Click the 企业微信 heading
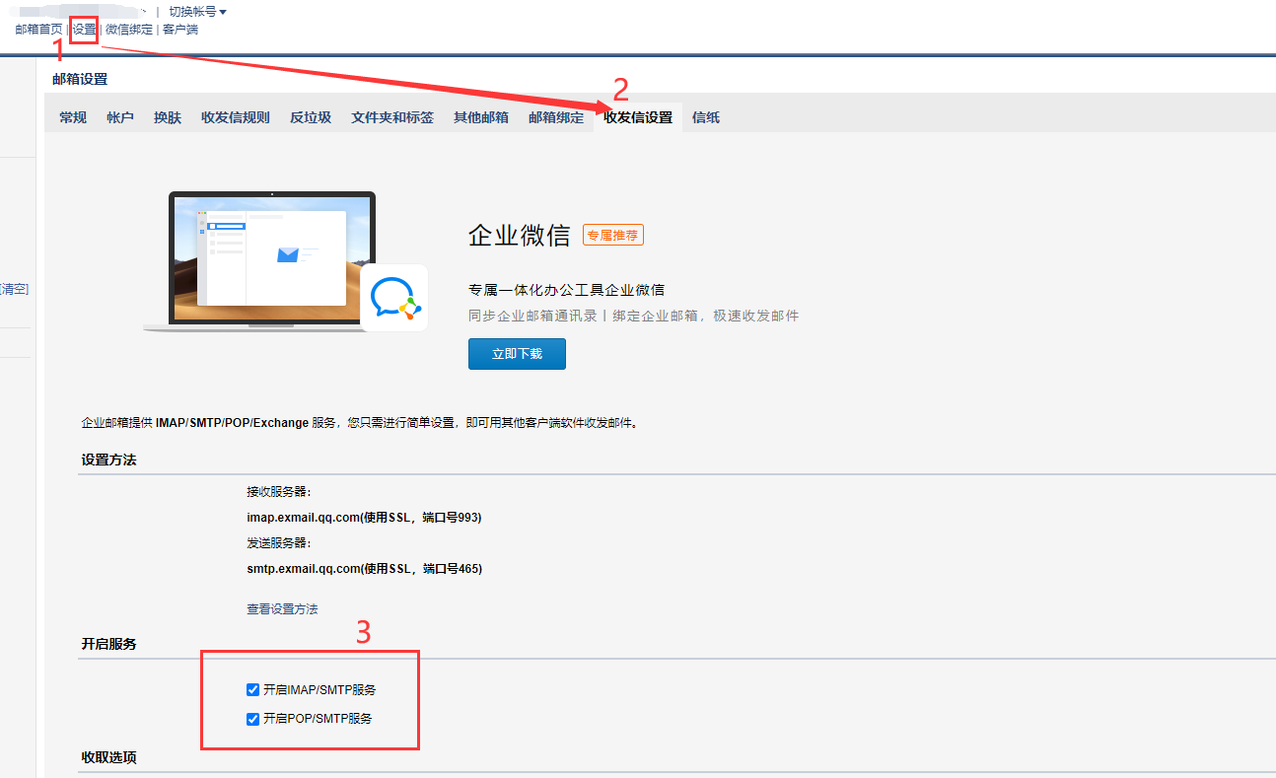Image resolution: width=1276 pixels, height=778 pixels. 520,235
